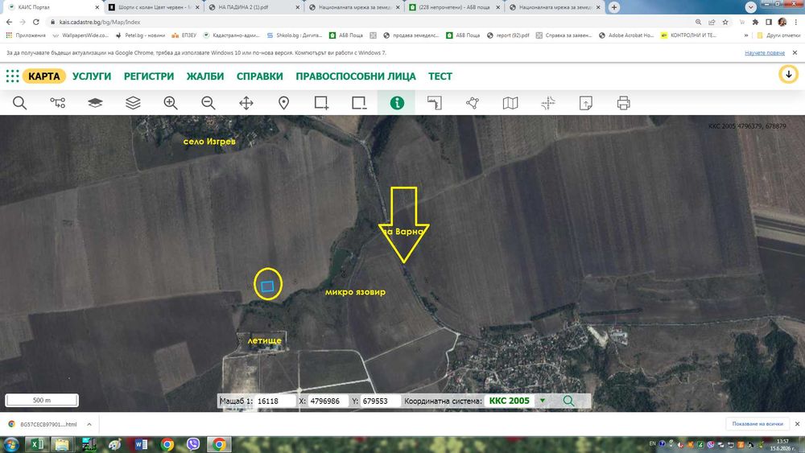
Task: Bookmark this page with star icon
Action: click(x=725, y=22)
